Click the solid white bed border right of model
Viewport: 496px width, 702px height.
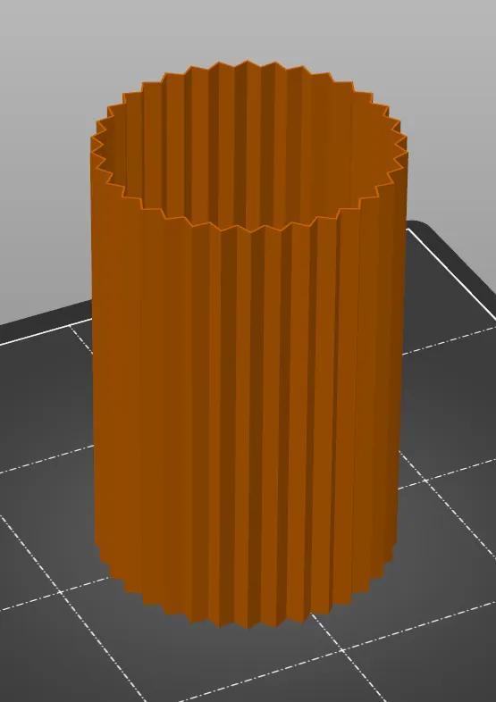[451, 274]
